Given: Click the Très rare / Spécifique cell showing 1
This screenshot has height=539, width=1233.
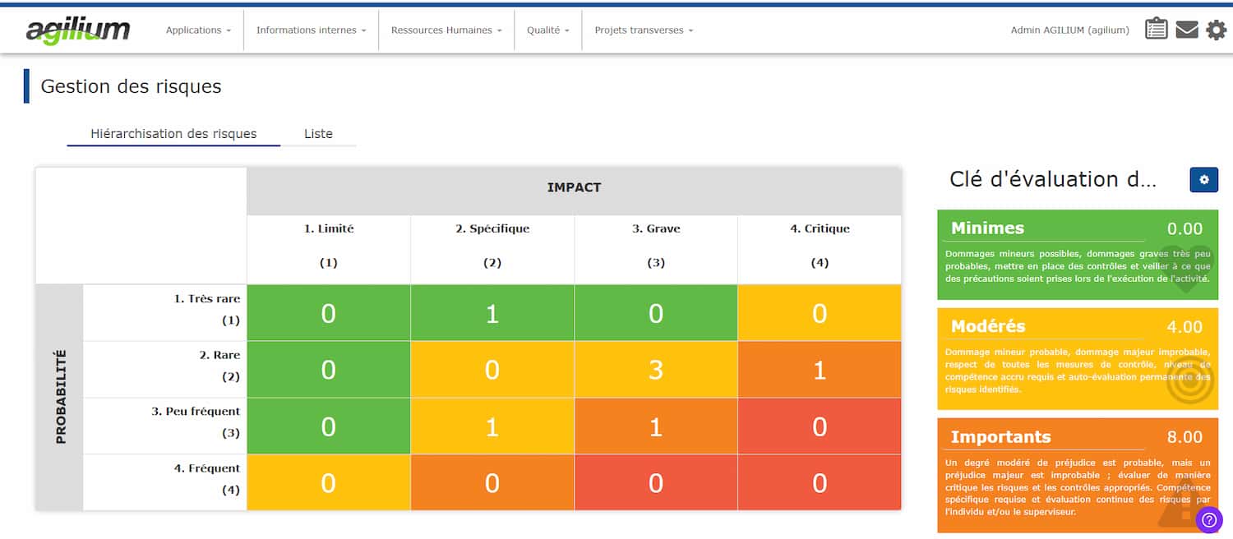Looking at the screenshot, I should pyautogui.click(x=492, y=313).
